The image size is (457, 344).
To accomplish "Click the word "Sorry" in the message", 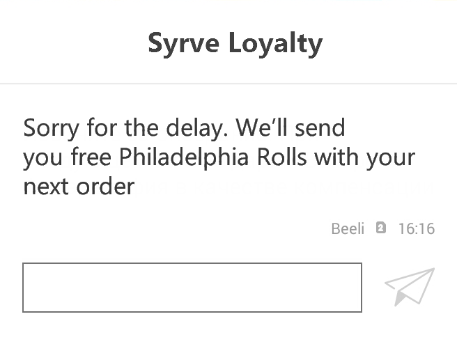I will pyautogui.click(x=52, y=129).
